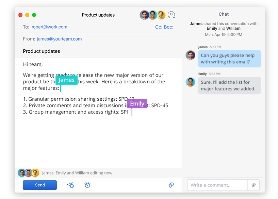278x199 pixels.
Task: Click the james@yourteam.com sender address
Action: coord(59,39)
